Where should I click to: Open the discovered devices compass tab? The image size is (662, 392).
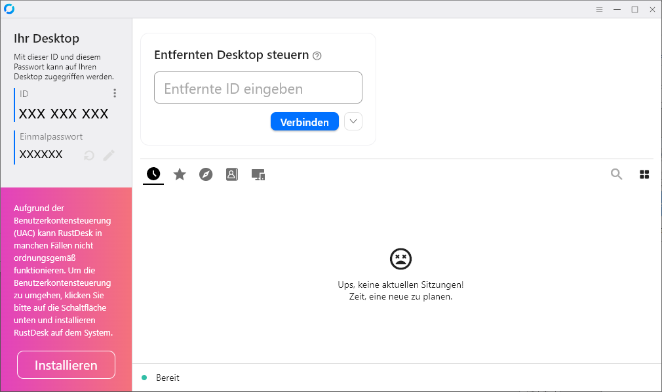206,174
